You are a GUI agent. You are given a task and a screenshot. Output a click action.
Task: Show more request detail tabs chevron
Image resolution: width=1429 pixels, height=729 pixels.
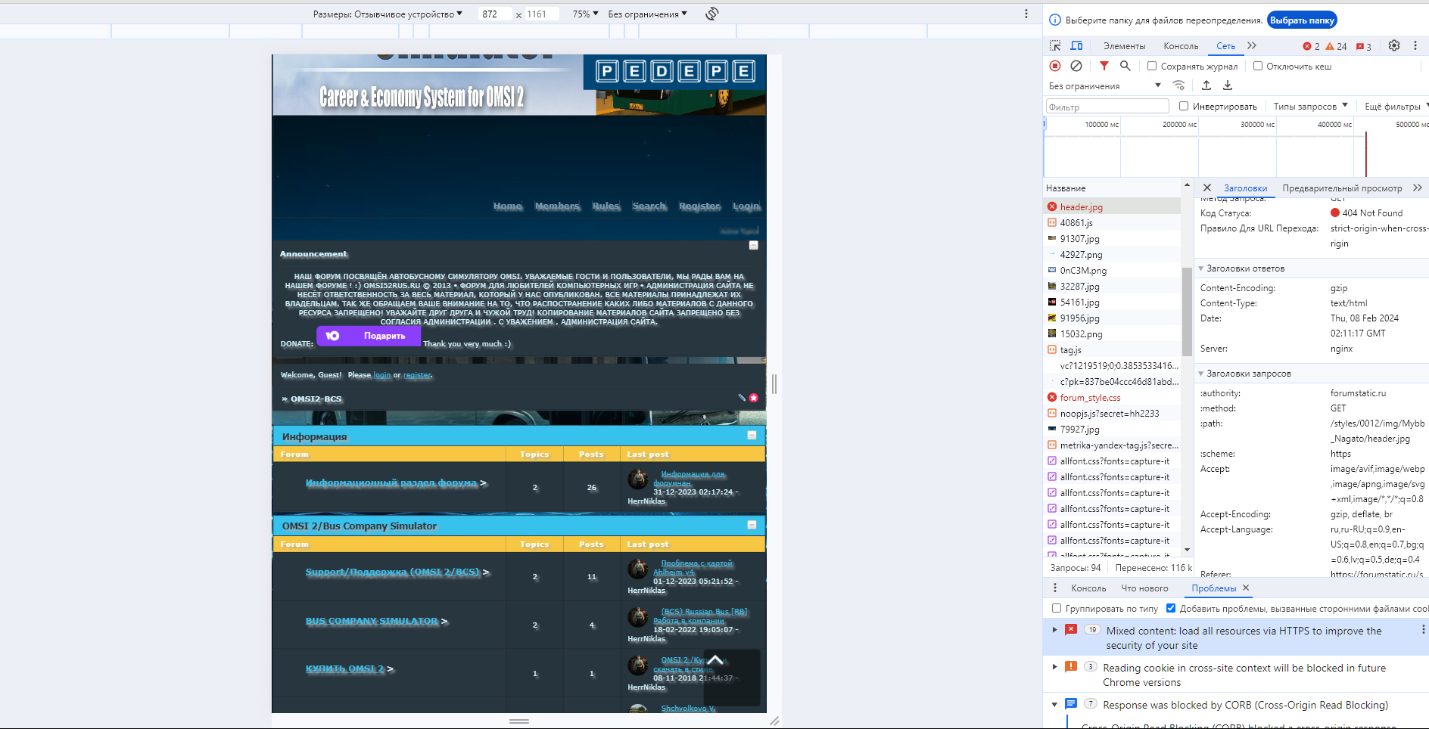click(x=1418, y=188)
